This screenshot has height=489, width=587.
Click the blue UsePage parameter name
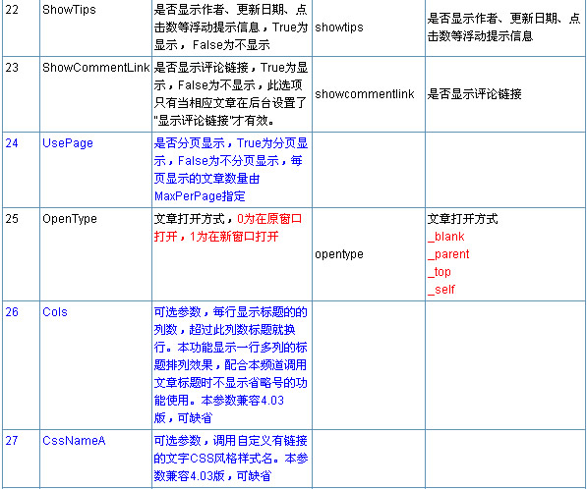68,143
